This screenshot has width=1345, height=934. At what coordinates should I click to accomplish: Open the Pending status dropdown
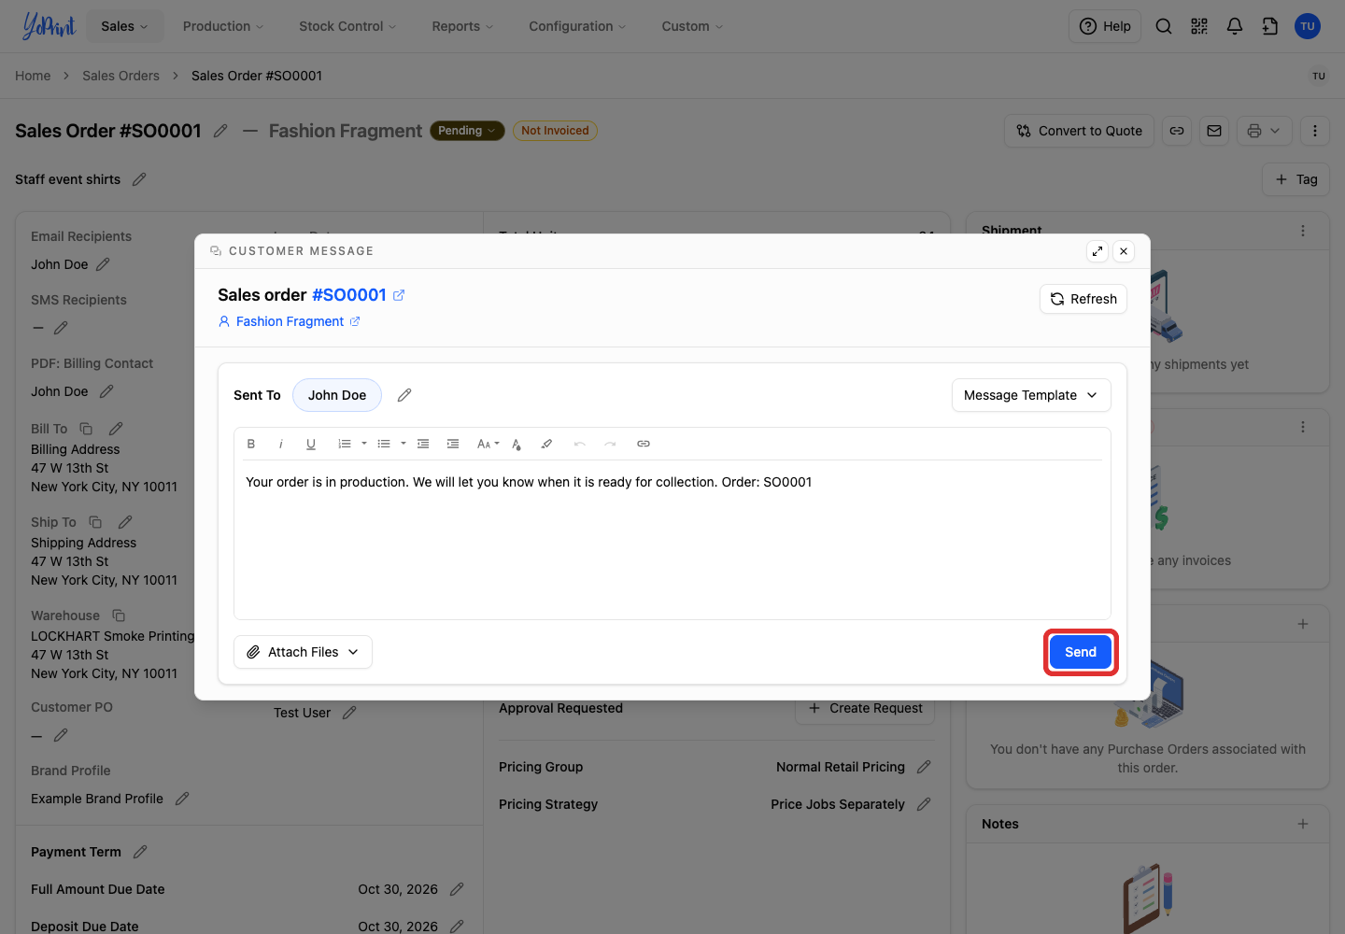pos(467,131)
